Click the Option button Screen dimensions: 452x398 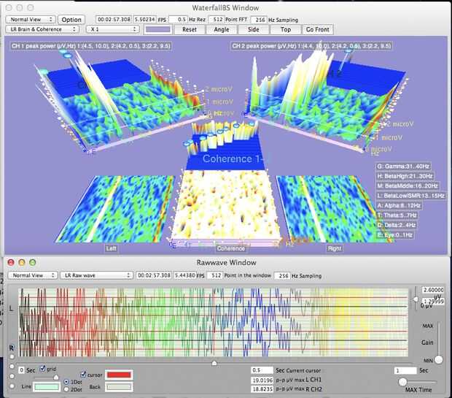pos(71,20)
